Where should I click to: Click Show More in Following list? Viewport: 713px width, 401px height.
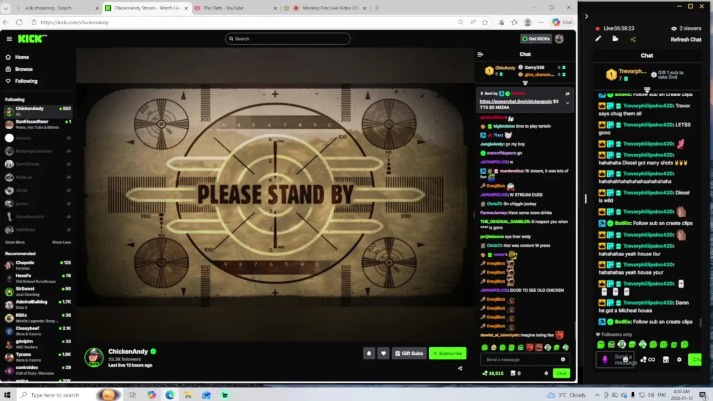click(x=15, y=242)
